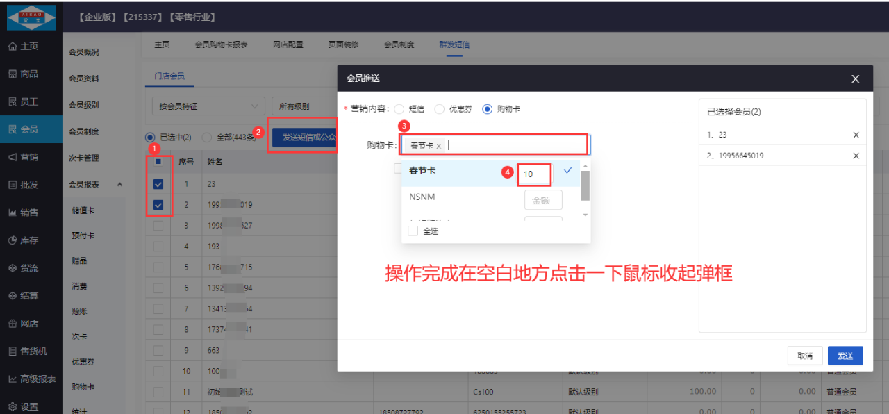The width and height of the screenshot is (889, 414).
Task: Click the 发送 button
Action: pyautogui.click(x=845, y=356)
